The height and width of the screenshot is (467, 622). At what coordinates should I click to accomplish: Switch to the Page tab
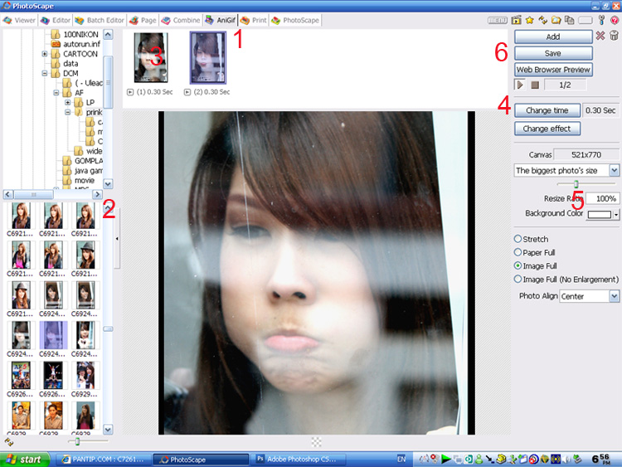coord(143,20)
